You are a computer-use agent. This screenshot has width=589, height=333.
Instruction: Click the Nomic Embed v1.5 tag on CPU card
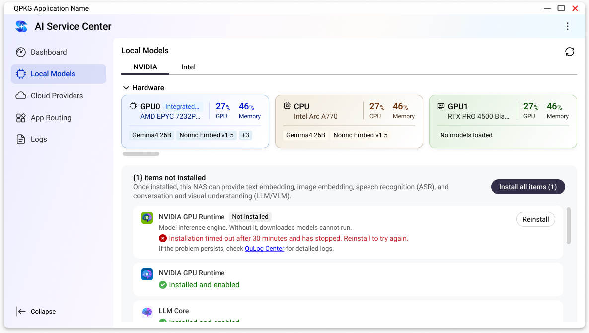pyautogui.click(x=361, y=135)
